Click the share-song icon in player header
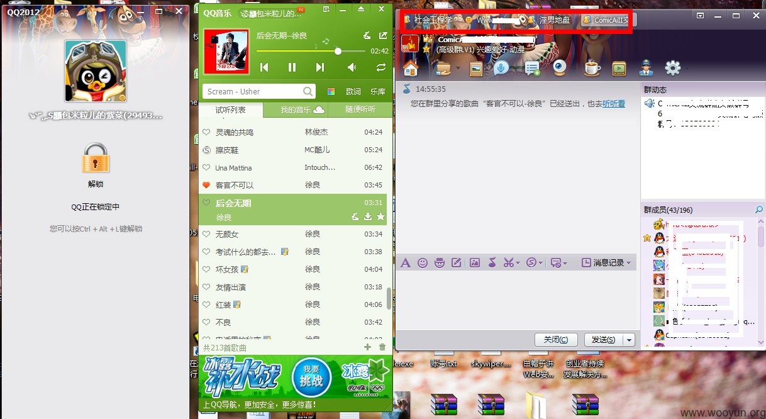The image size is (766, 419). pyautogui.click(x=383, y=35)
